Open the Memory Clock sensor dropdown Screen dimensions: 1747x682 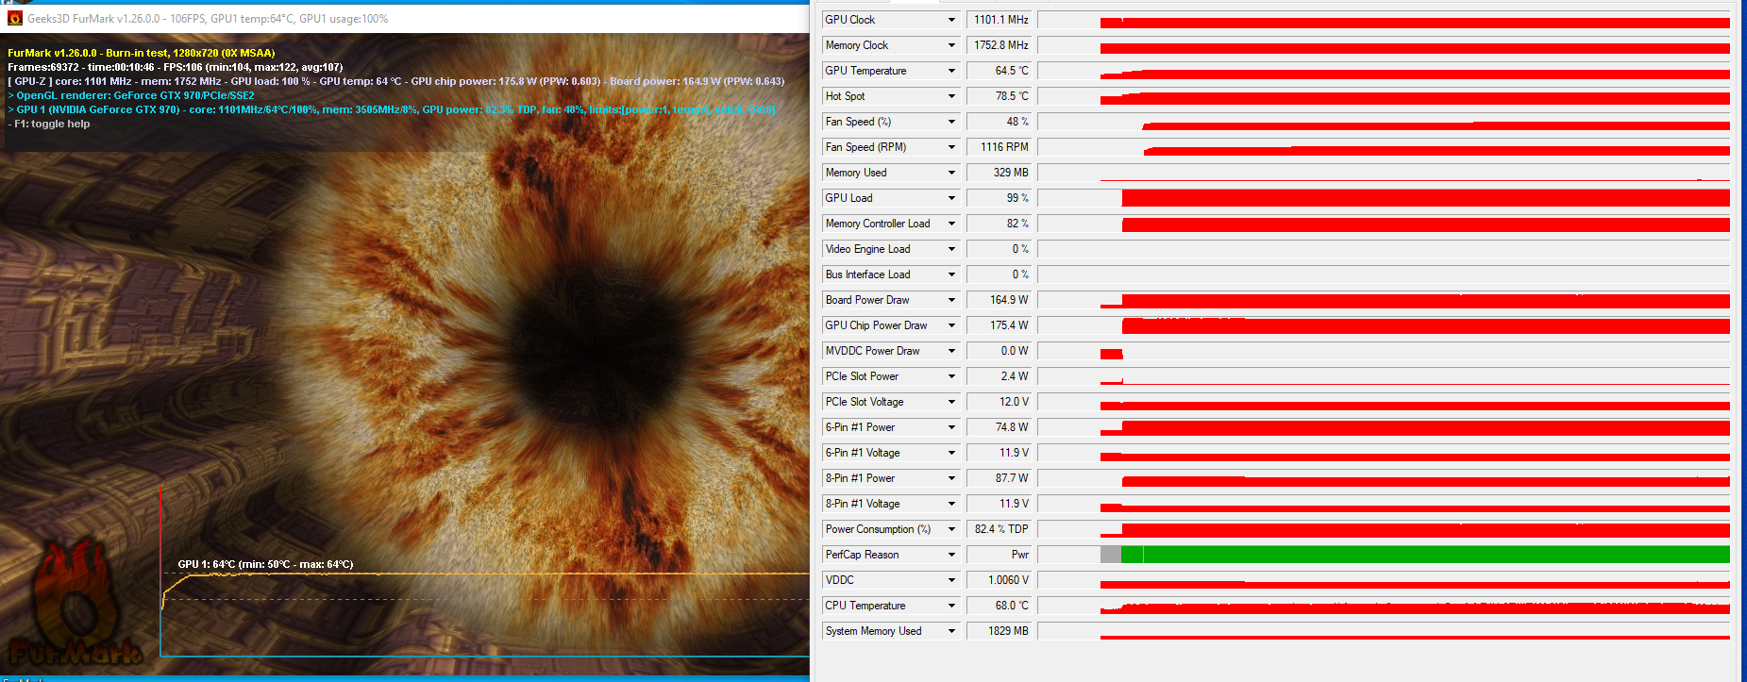click(951, 45)
